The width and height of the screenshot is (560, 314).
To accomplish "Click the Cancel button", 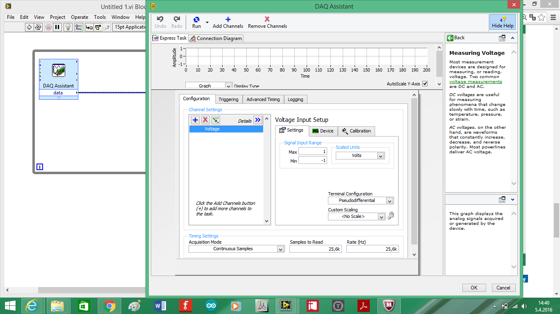I will [503, 288].
